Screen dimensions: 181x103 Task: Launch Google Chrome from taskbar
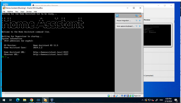(x=31, y=100)
